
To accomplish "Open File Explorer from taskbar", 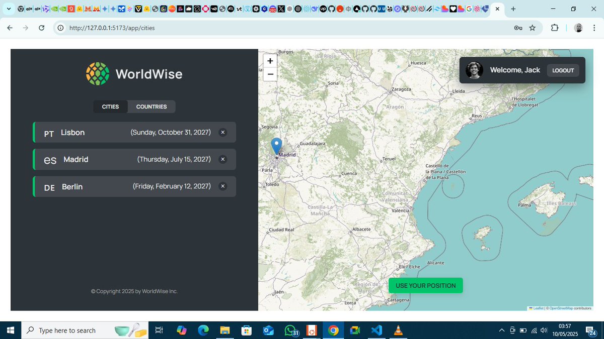I will 224,330.
